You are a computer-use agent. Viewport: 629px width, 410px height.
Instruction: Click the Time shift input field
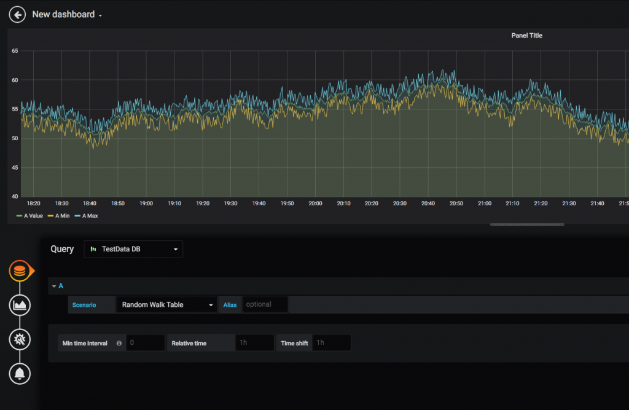tap(331, 343)
